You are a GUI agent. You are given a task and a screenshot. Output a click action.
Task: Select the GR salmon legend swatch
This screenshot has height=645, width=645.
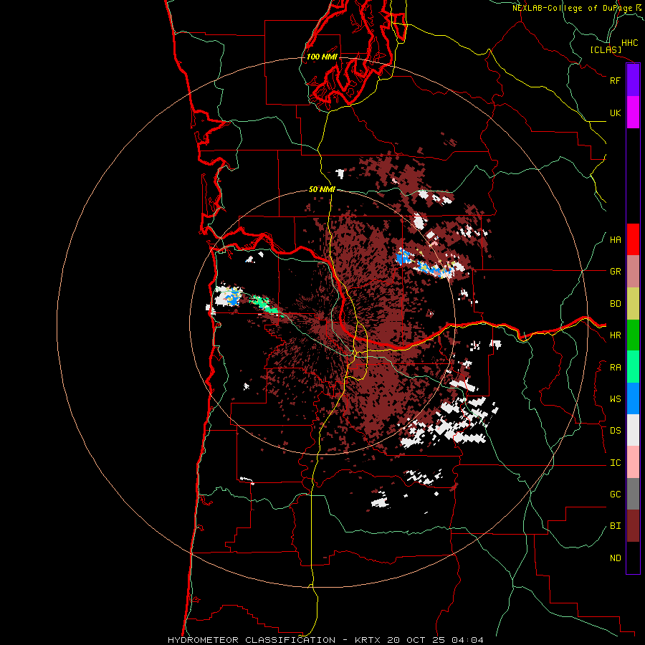(633, 272)
